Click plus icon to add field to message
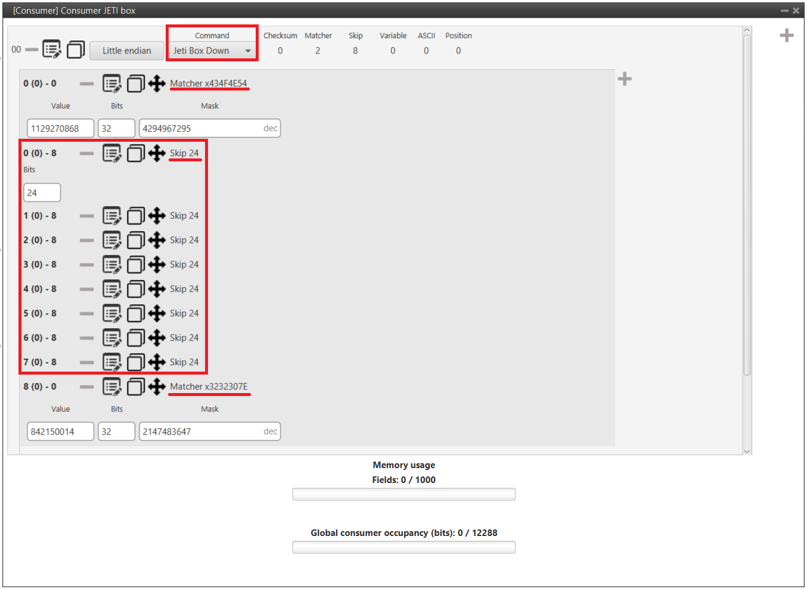The width and height of the screenshot is (807, 589). tap(625, 79)
